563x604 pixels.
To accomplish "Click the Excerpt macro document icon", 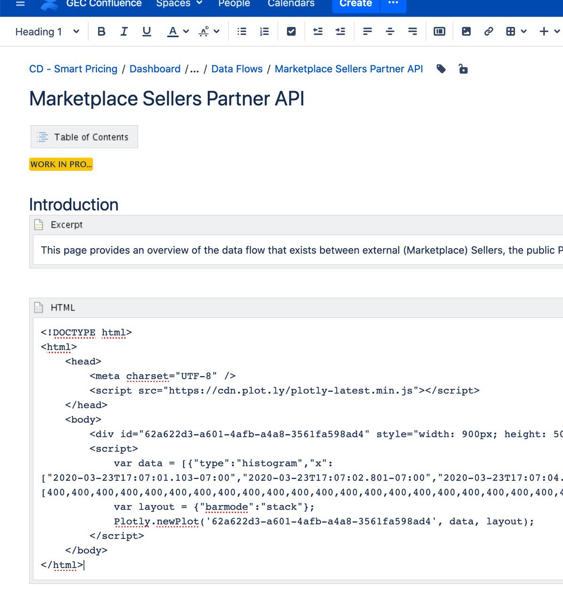I will coord(39,225).
